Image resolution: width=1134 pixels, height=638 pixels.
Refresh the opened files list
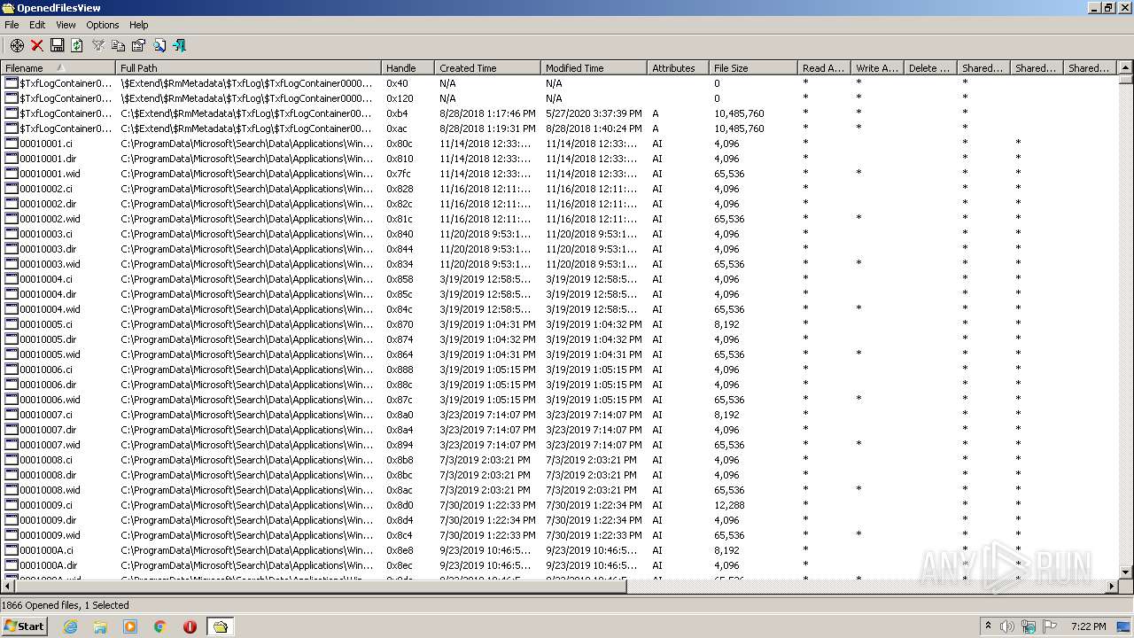click(77, 45)
